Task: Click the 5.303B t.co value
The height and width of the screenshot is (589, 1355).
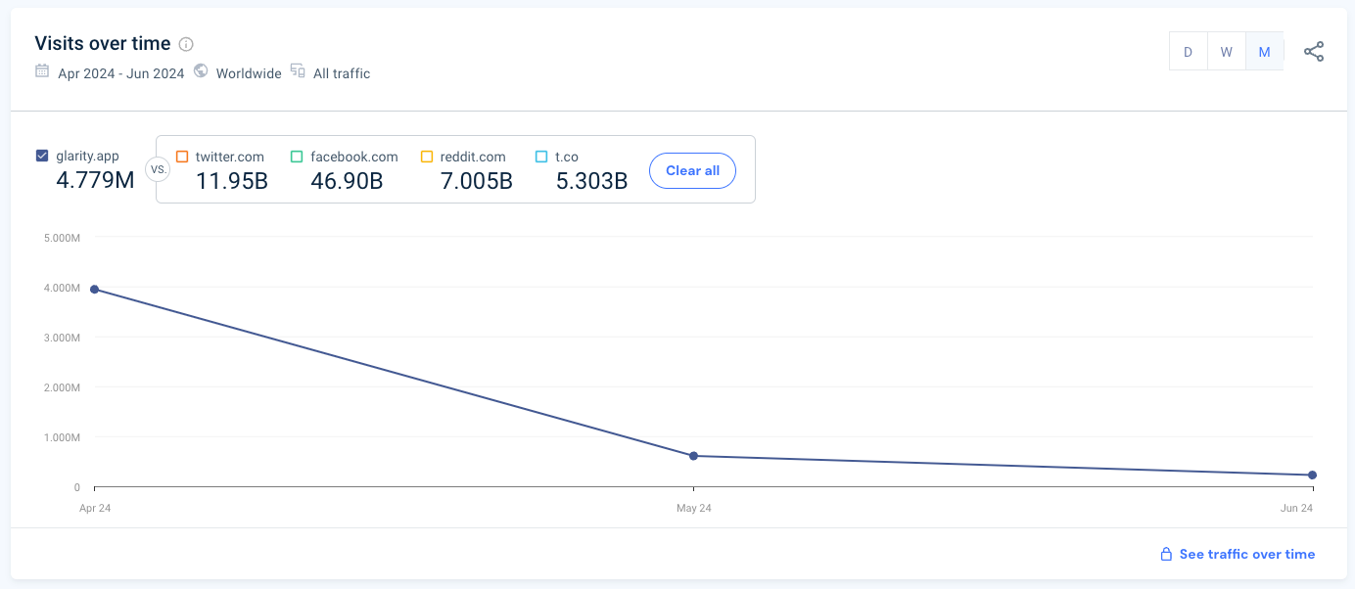Action: pos(591,181)
